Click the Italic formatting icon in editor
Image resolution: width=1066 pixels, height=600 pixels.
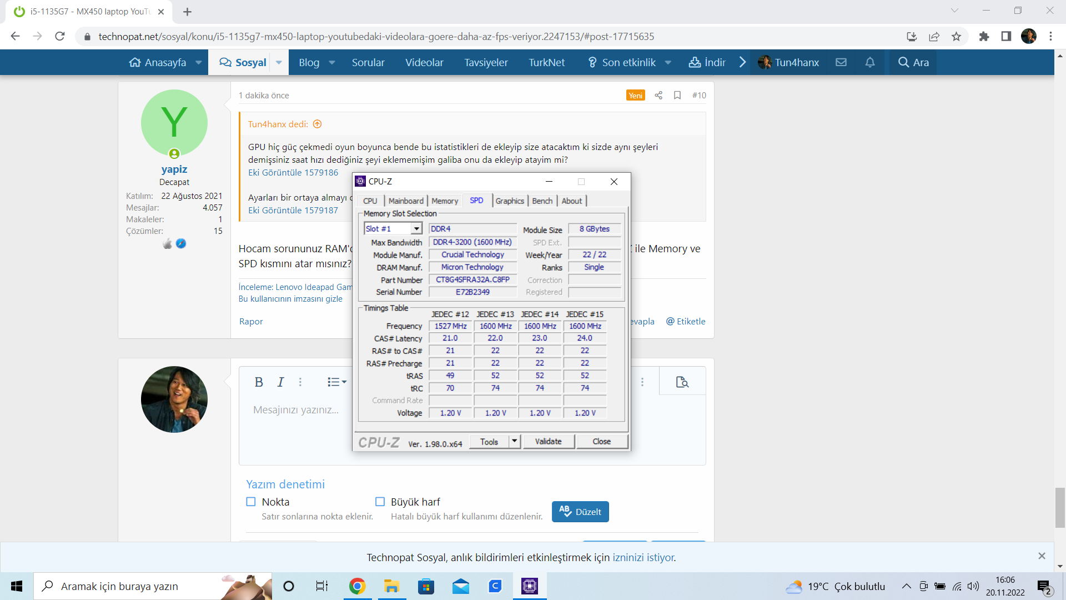click(281, 382)
